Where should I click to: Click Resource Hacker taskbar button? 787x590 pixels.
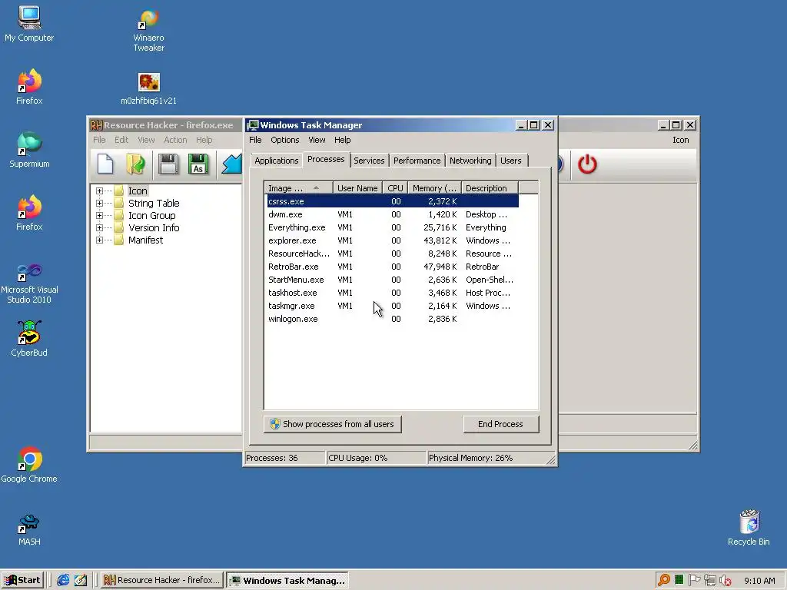pos(161,580)
